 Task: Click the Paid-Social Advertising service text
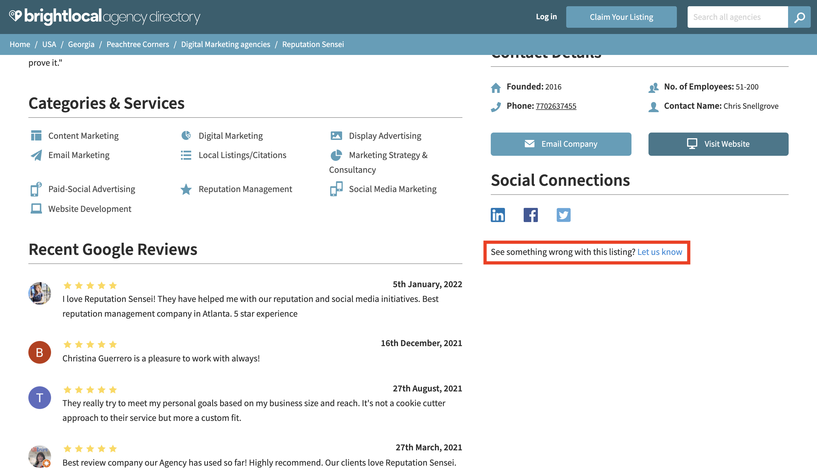(x=92, y=189)
